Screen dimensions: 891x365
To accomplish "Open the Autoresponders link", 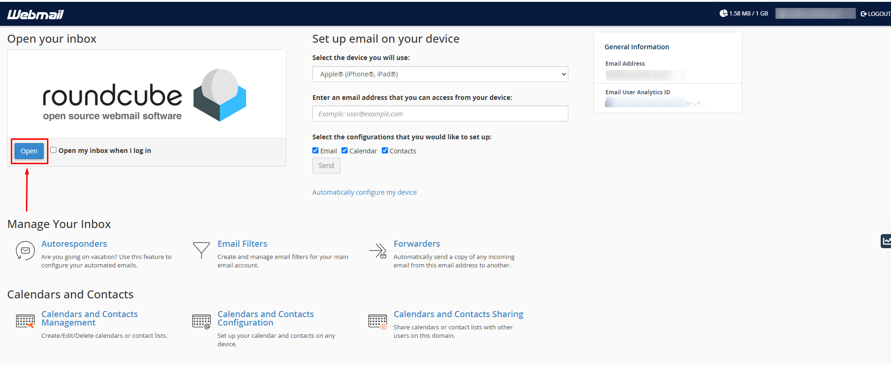I will pyautogui.click(x=74, y=244).
